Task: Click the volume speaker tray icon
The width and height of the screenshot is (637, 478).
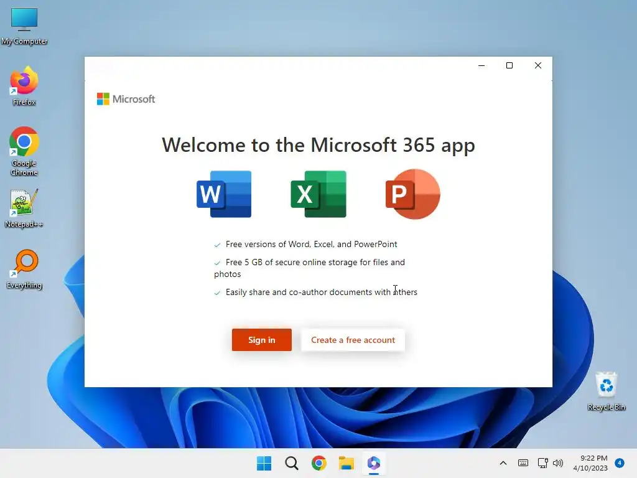Action: click(558, 463)
